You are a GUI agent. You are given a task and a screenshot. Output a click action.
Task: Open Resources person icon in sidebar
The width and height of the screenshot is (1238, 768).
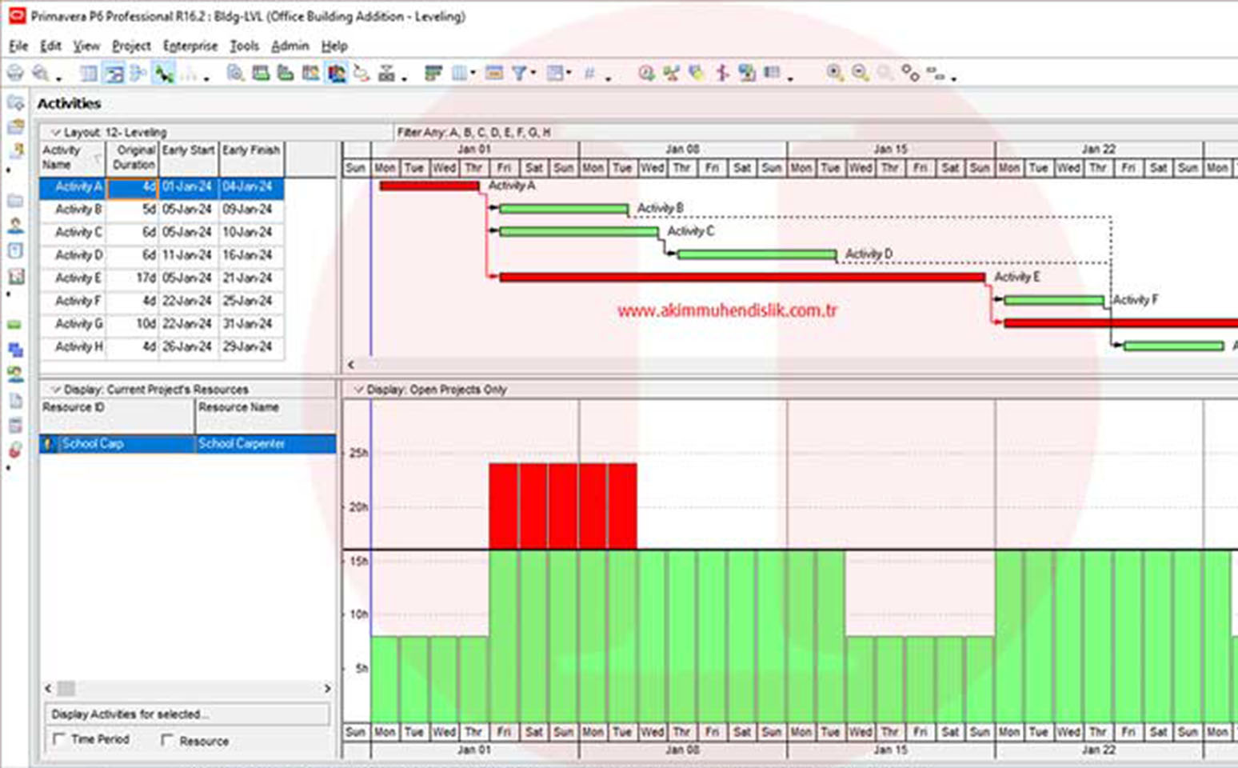coord(15,226)
